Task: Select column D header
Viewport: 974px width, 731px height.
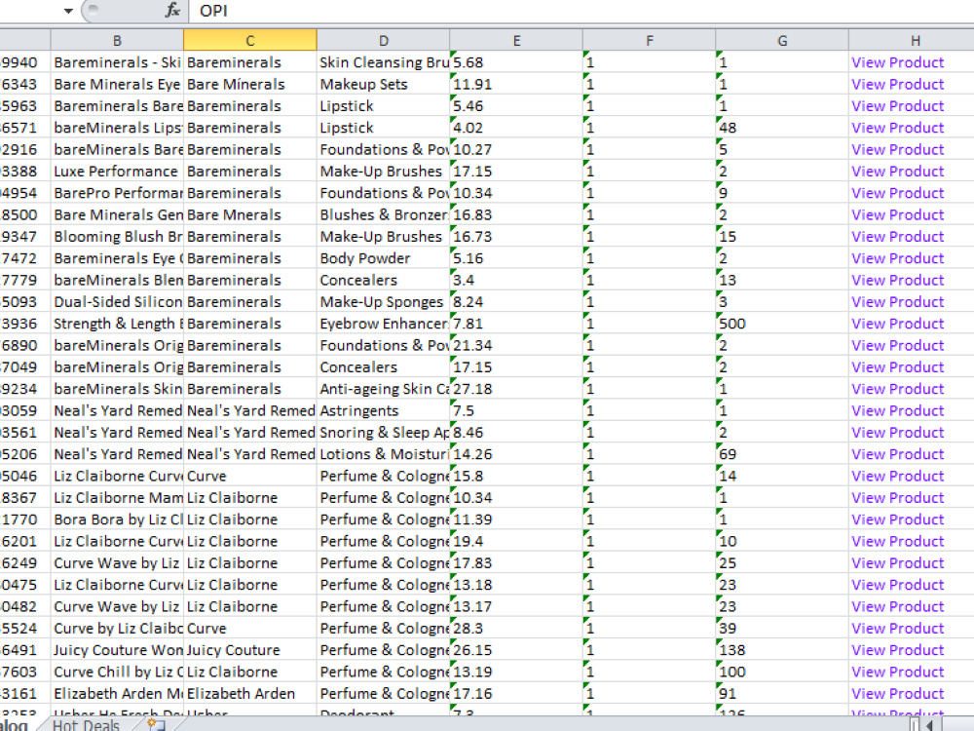Action: [x=383, y=40]
